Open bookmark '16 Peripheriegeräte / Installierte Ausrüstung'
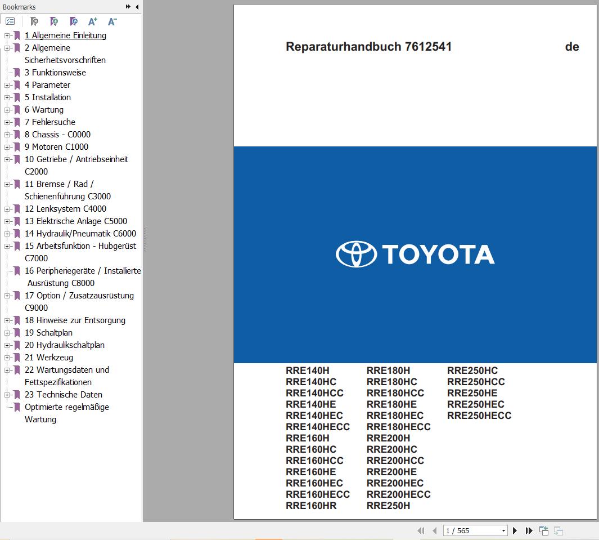Viewport: 599px width, 540px height. point(83,277)
